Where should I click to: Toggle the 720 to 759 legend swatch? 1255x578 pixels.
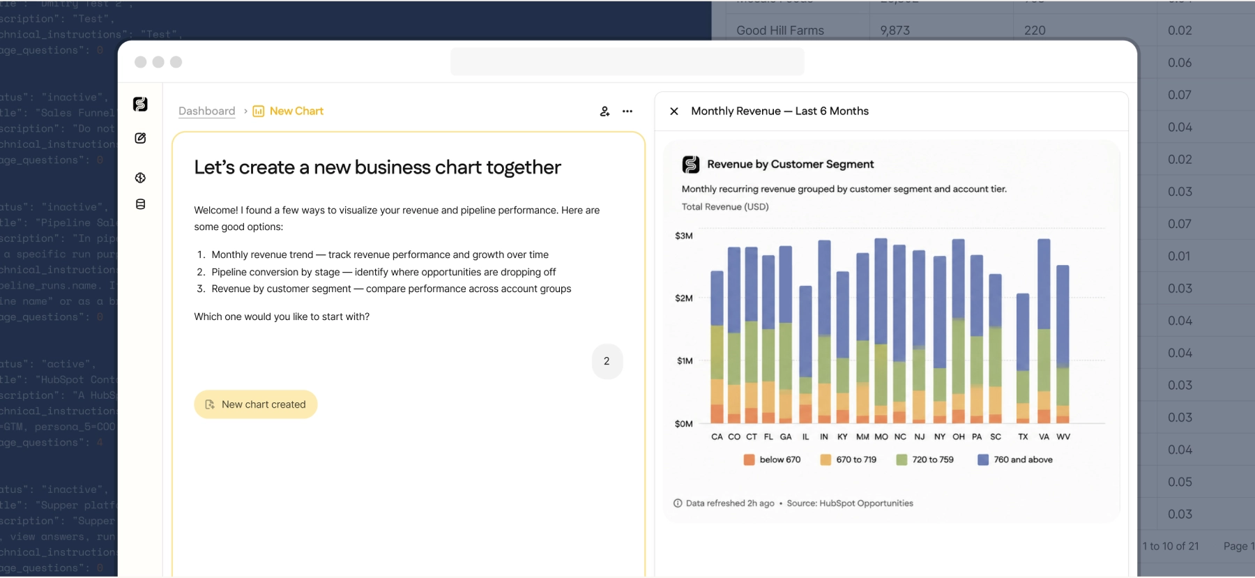902,460
